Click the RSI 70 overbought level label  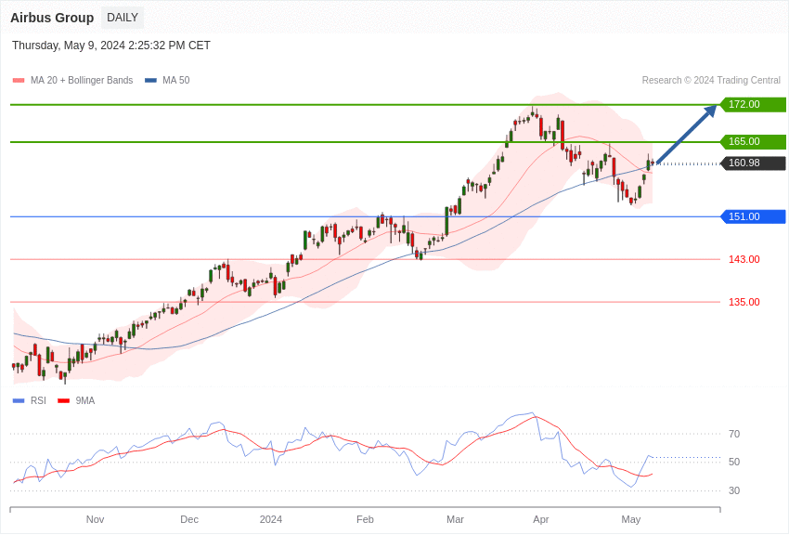coord(734,434)
